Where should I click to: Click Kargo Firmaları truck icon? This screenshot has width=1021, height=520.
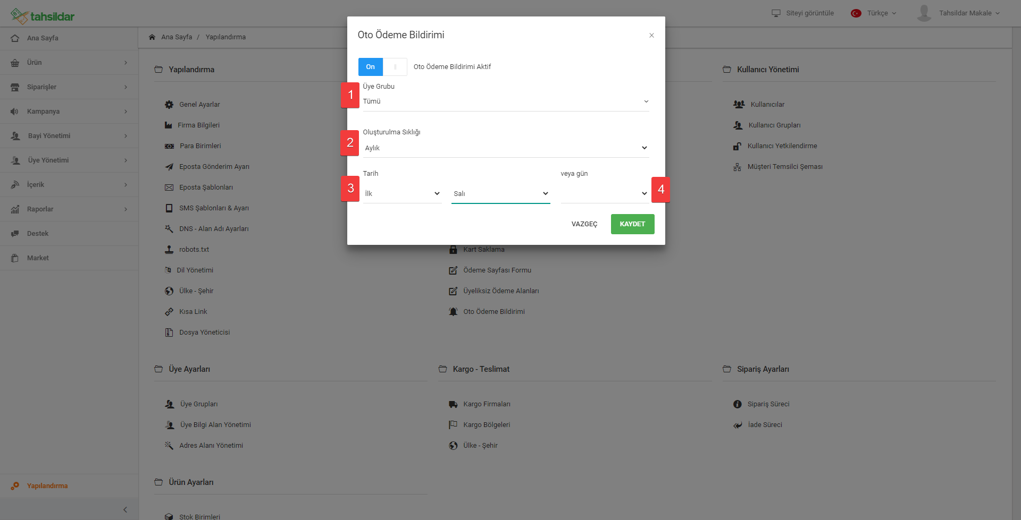pyautogui.click(x=453, y=404)
